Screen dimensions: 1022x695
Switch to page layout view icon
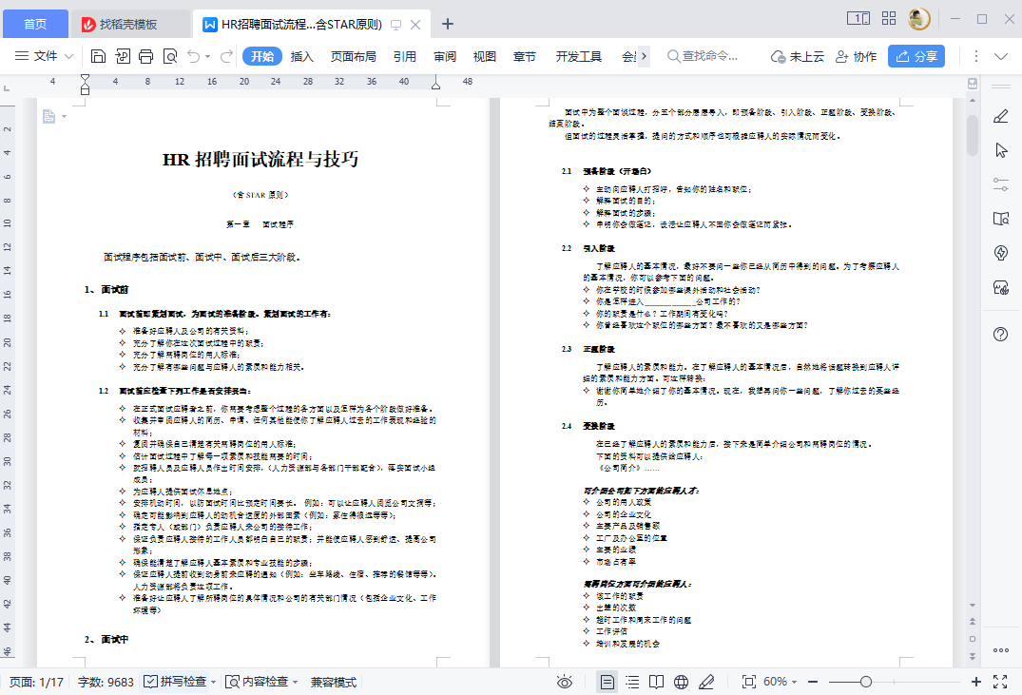coord(607,682)
